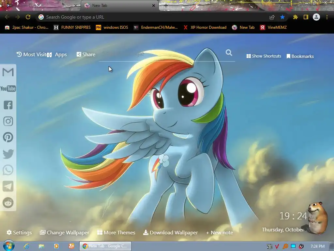Open the Most Visited list
Viewport: 334px width, 251px height.
click(x=31, y=55)
